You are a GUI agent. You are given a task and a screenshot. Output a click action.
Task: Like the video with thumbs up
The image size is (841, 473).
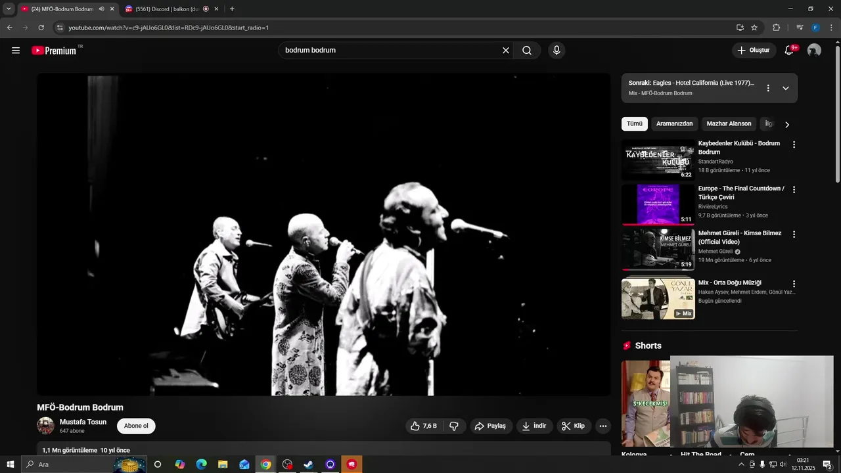pos(423,426)
